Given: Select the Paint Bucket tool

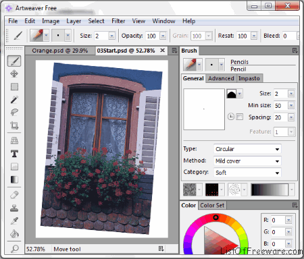Looking at the screenshot, I should (x=14, y=234).
